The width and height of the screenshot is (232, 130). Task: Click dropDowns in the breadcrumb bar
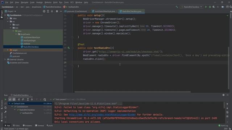pos(36,7)
